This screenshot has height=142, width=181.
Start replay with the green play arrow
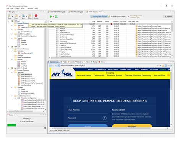[x=51, y=17]
